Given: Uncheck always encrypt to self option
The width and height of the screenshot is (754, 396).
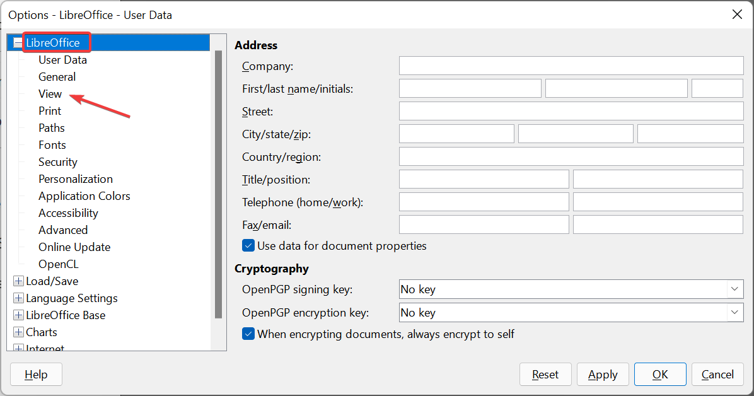Looking at the screenshot, I should tap(248, 334).
